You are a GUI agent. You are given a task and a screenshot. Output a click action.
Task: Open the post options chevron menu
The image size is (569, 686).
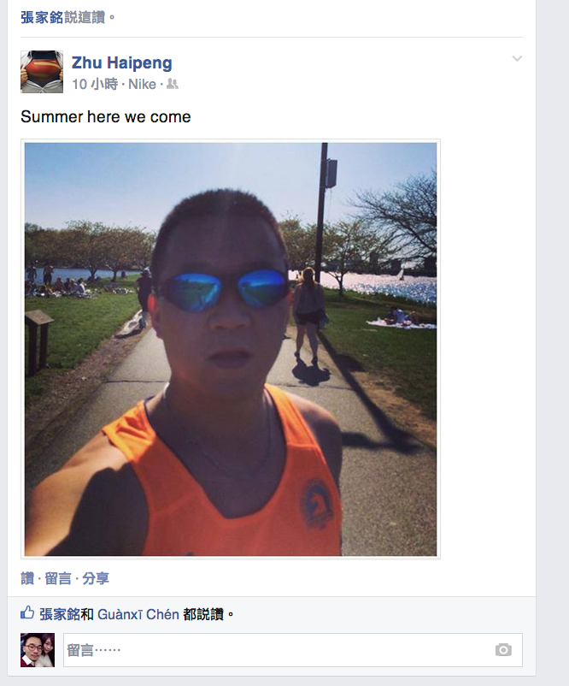517,59
